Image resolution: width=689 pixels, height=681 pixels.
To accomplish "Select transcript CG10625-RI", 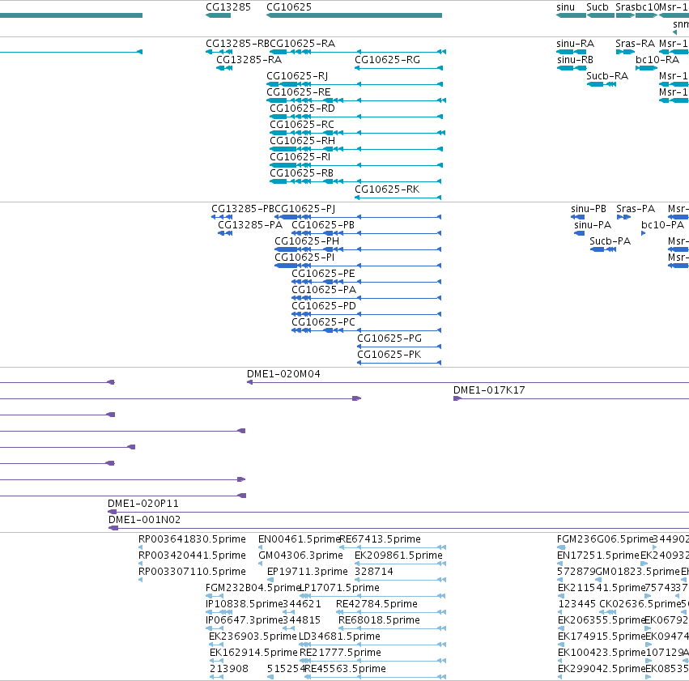I will point(300,157).
